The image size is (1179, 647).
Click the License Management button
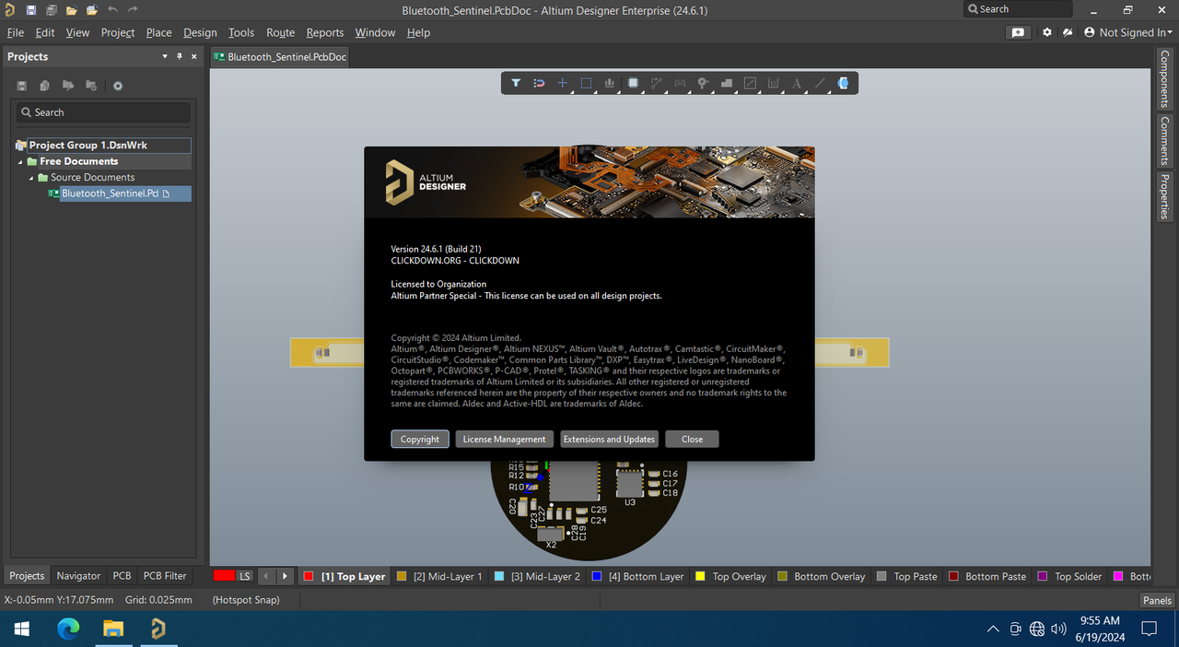point(504,440)
